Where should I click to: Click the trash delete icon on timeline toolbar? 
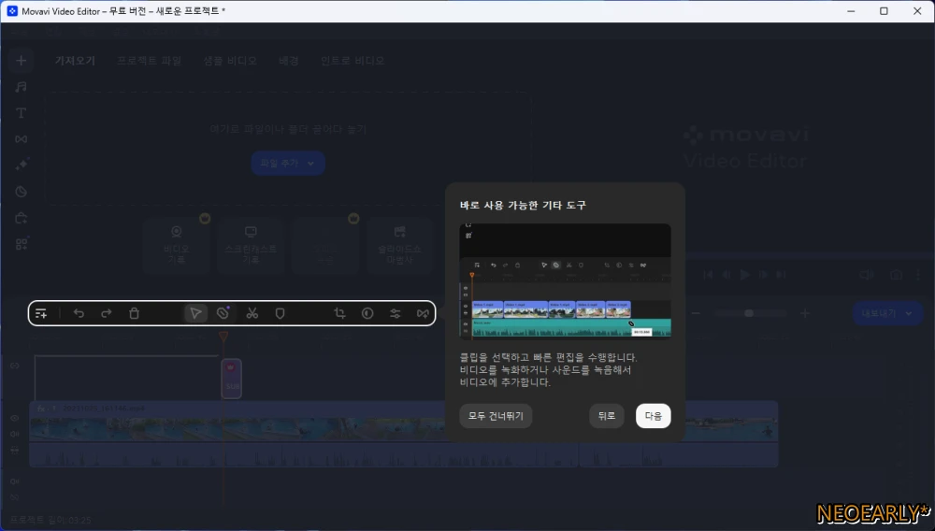(x=134, y=313)
